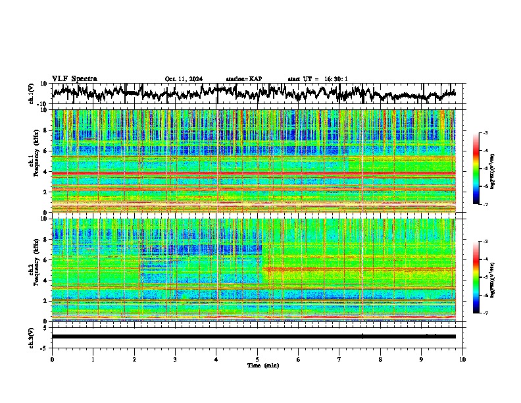Click the time axis tick label "5"
This screenshot has height=403, width=521.
257,360
